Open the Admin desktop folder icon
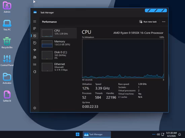185x138 pixels. 7,7
